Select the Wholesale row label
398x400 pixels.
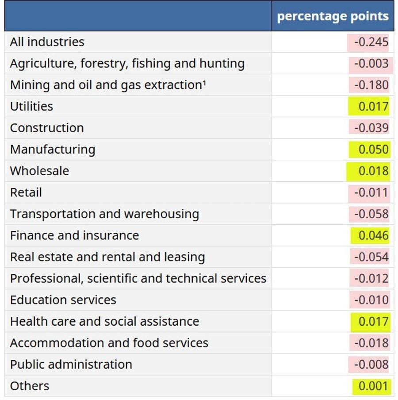39,171
